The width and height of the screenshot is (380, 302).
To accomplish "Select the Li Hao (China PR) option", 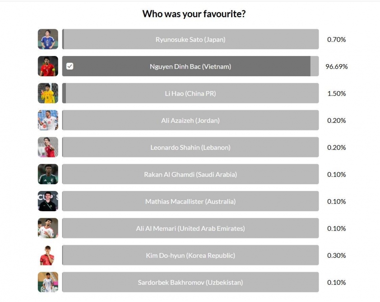I will [x=190, y=93].
